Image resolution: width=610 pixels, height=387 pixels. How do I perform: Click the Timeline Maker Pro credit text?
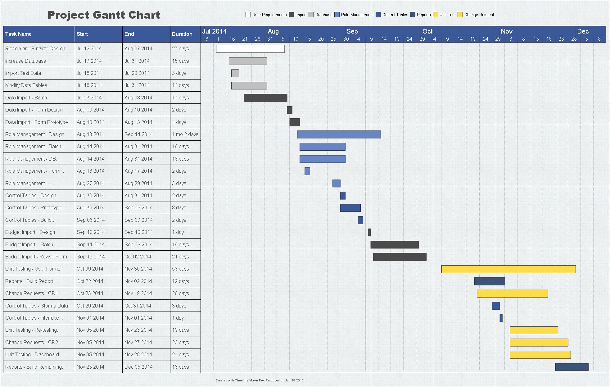pos(260,380)
